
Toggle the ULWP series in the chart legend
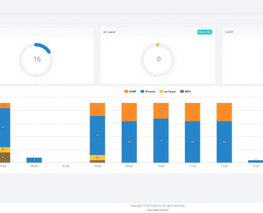[x=130, y=92]
